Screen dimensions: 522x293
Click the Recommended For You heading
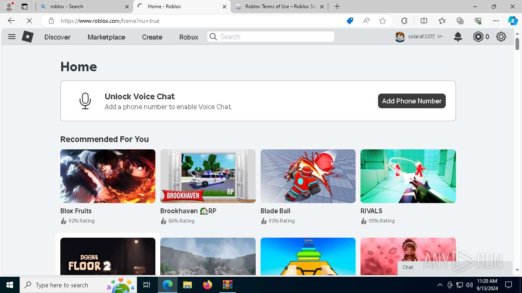coord(104,139)
